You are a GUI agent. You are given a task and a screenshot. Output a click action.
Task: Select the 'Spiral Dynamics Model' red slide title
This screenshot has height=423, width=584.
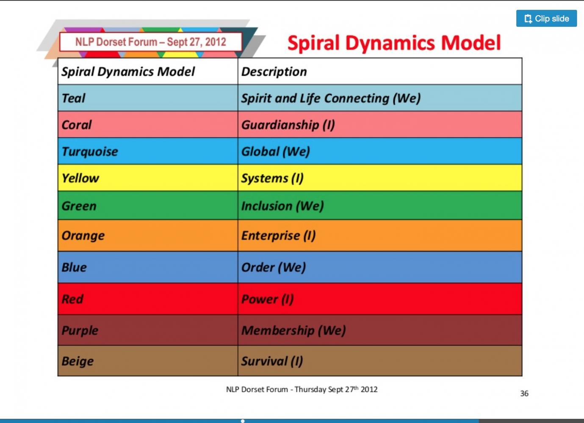click(394, 43)
